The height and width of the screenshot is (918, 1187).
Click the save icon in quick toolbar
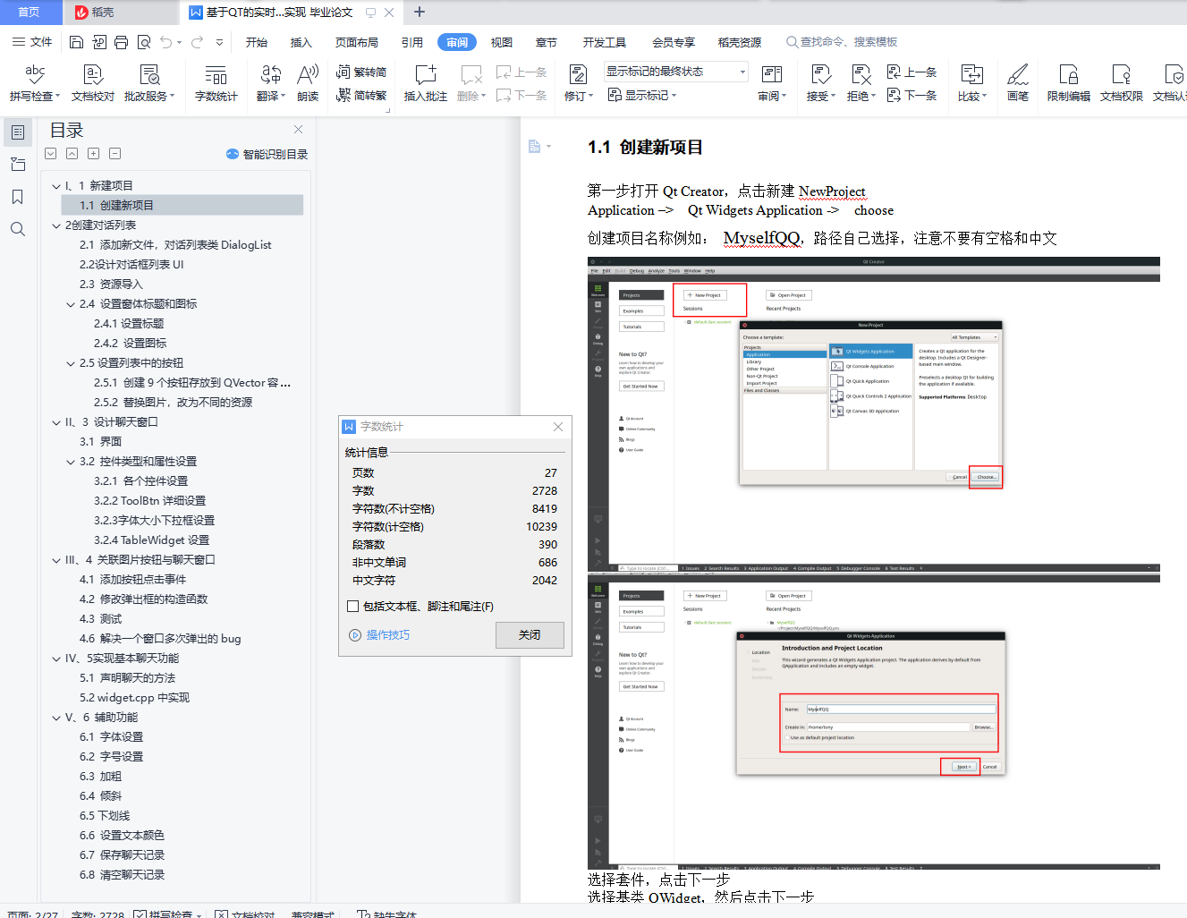point(76,42)
